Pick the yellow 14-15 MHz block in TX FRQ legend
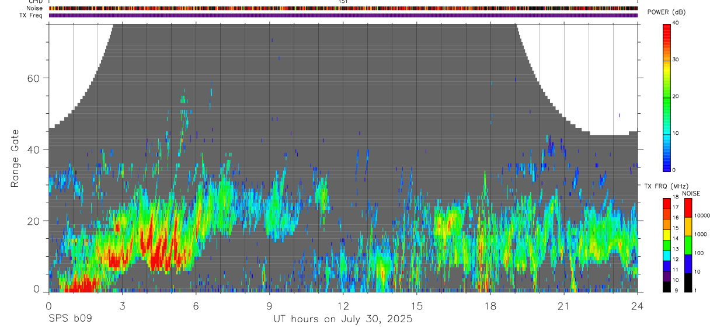Image resolution: width=717 pixels, height=331 pixels. pos(666,234)
